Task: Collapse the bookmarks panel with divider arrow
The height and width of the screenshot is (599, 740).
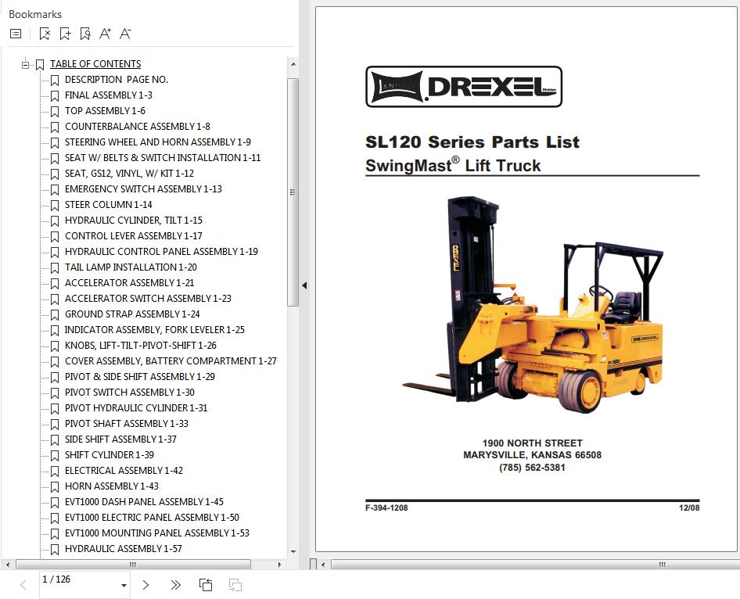Action: coord(304,285)
